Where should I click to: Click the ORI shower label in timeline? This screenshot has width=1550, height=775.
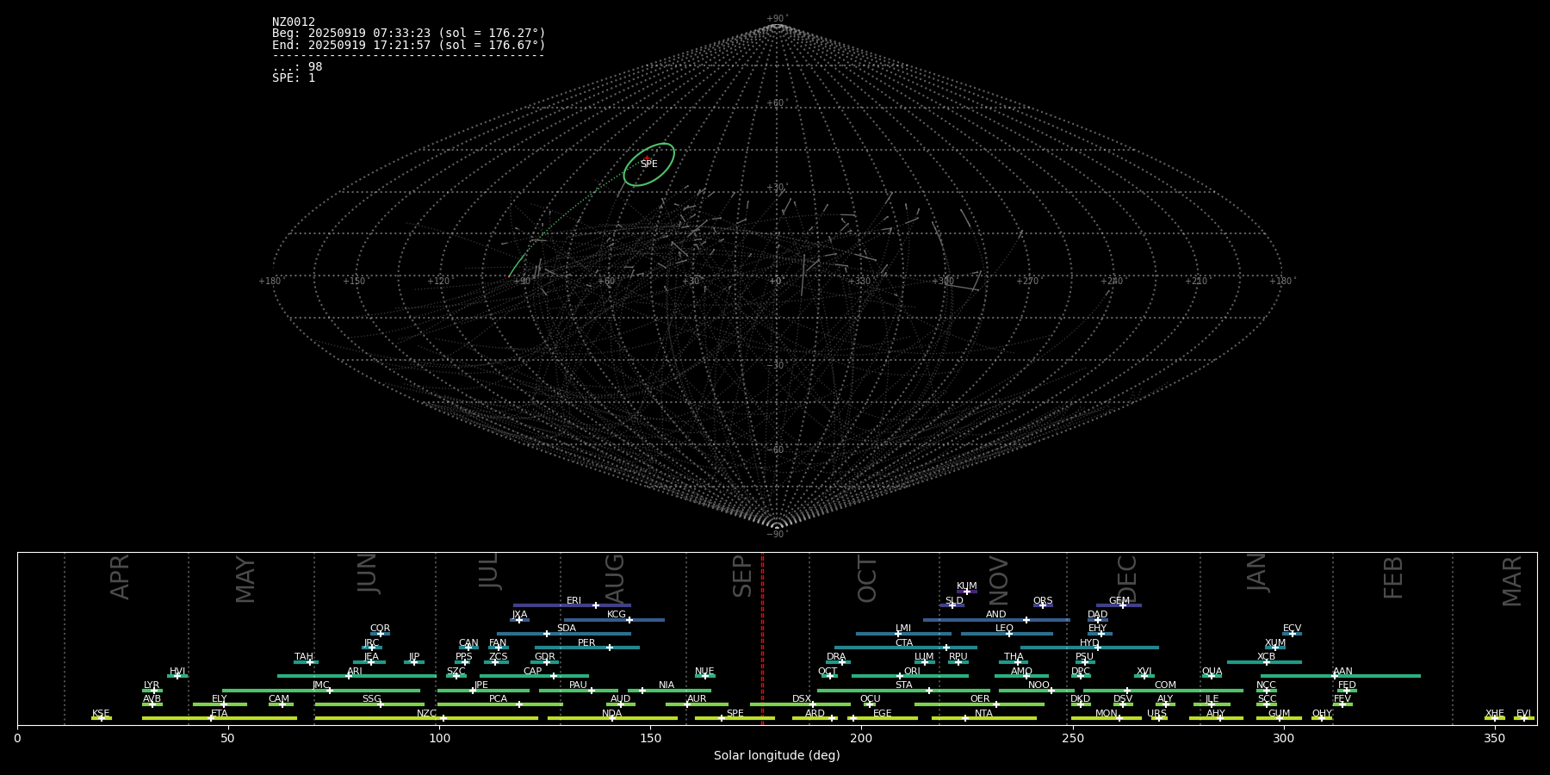point(912,671)
